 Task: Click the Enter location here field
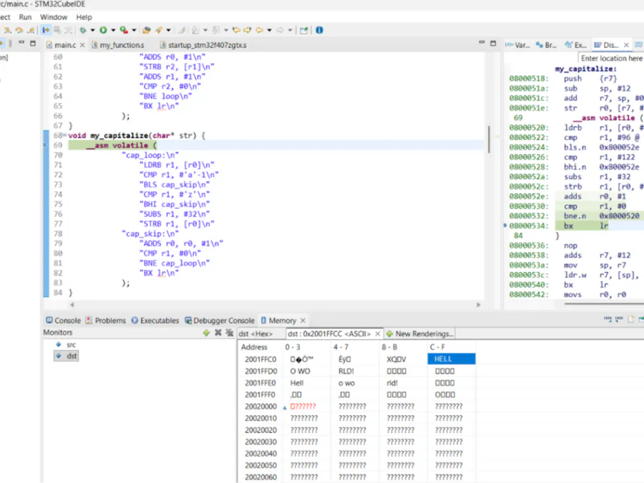[611, 59]
